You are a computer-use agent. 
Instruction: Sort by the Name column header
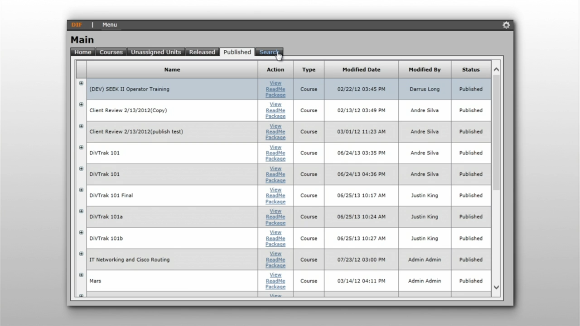click(x=172, y=70)
